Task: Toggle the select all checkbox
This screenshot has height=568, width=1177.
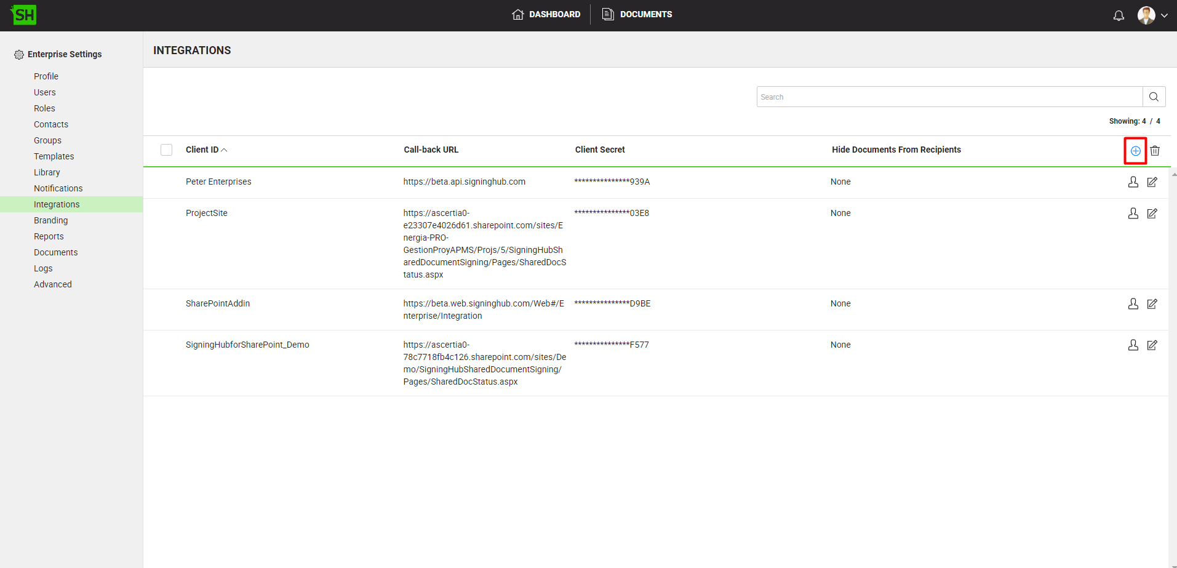Action: pyautogui.click(x=166, y=150)
